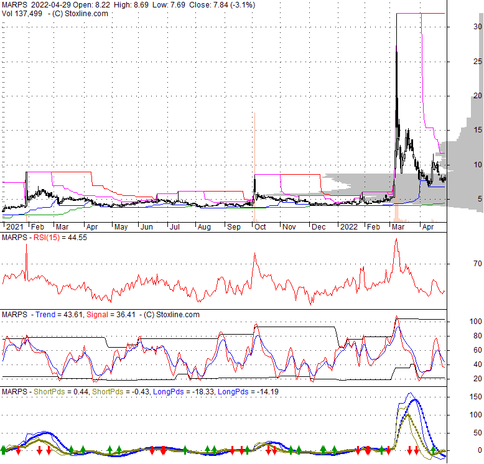Image resolution: width=484 pixels, height=464 pixels.
Task: Click the Vol 137,499 volume reading
Action: click(22, 14)
